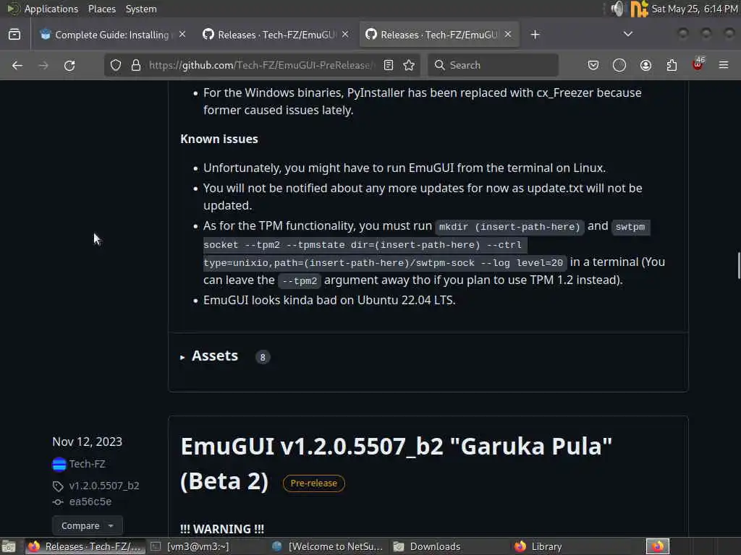Open Firefox View icon left of tabs
Image resolution: width=741 pixels, height=555 pixels.
pyautogui.click(x=14, y=35)
